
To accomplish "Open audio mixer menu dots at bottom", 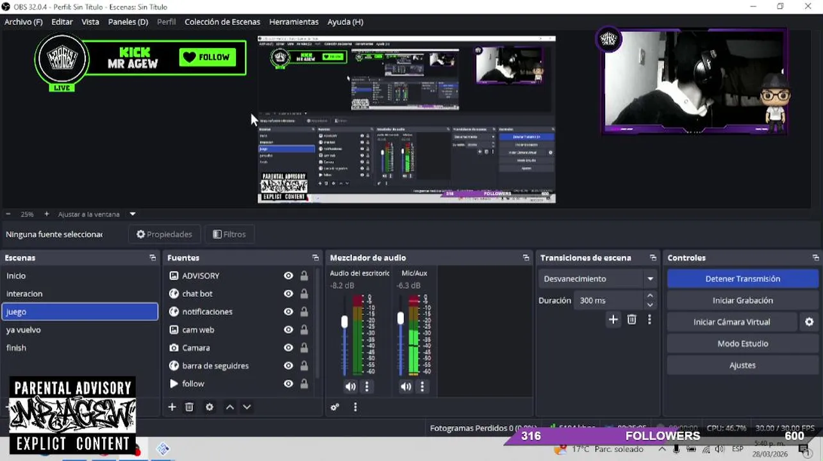I will pyautogui.click(x=355, y=407).
